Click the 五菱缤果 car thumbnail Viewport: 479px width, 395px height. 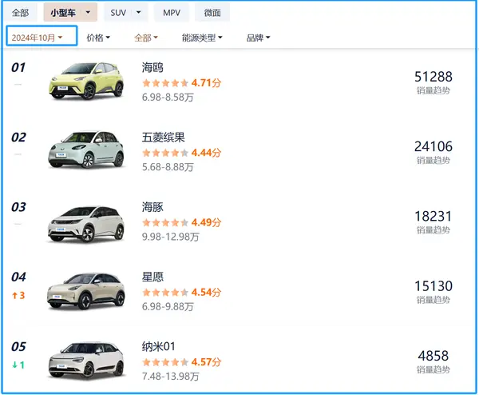tap(86, 150)
